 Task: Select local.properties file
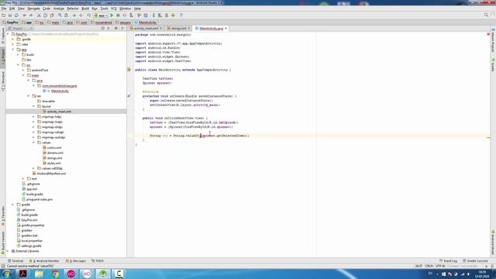click(x=32, y=241)
